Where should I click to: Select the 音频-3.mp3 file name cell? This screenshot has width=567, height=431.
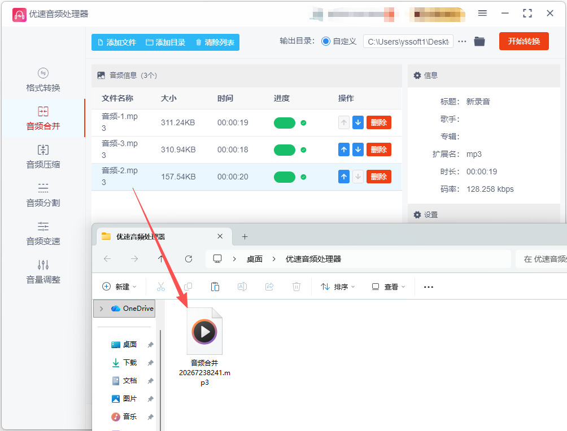tap(120, 149)
